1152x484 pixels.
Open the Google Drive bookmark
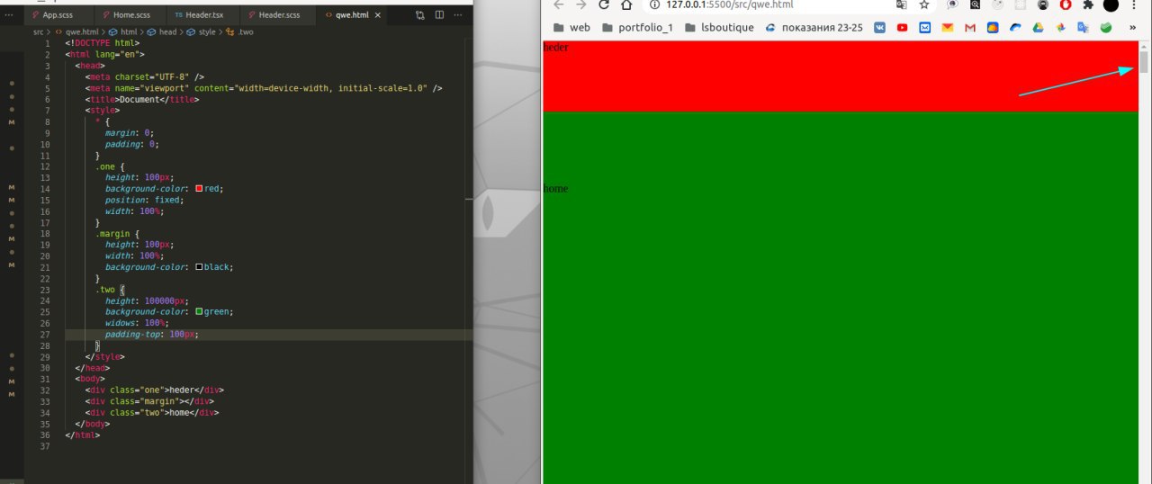click(x=1038, y=27)
